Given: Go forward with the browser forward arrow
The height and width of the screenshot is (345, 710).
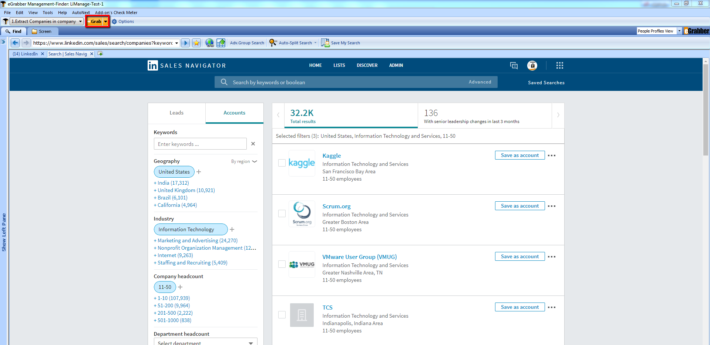Looking at the screenshot, I should (26, 43).
